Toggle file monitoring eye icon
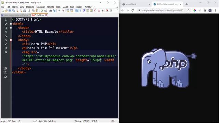 pos(102,11)
